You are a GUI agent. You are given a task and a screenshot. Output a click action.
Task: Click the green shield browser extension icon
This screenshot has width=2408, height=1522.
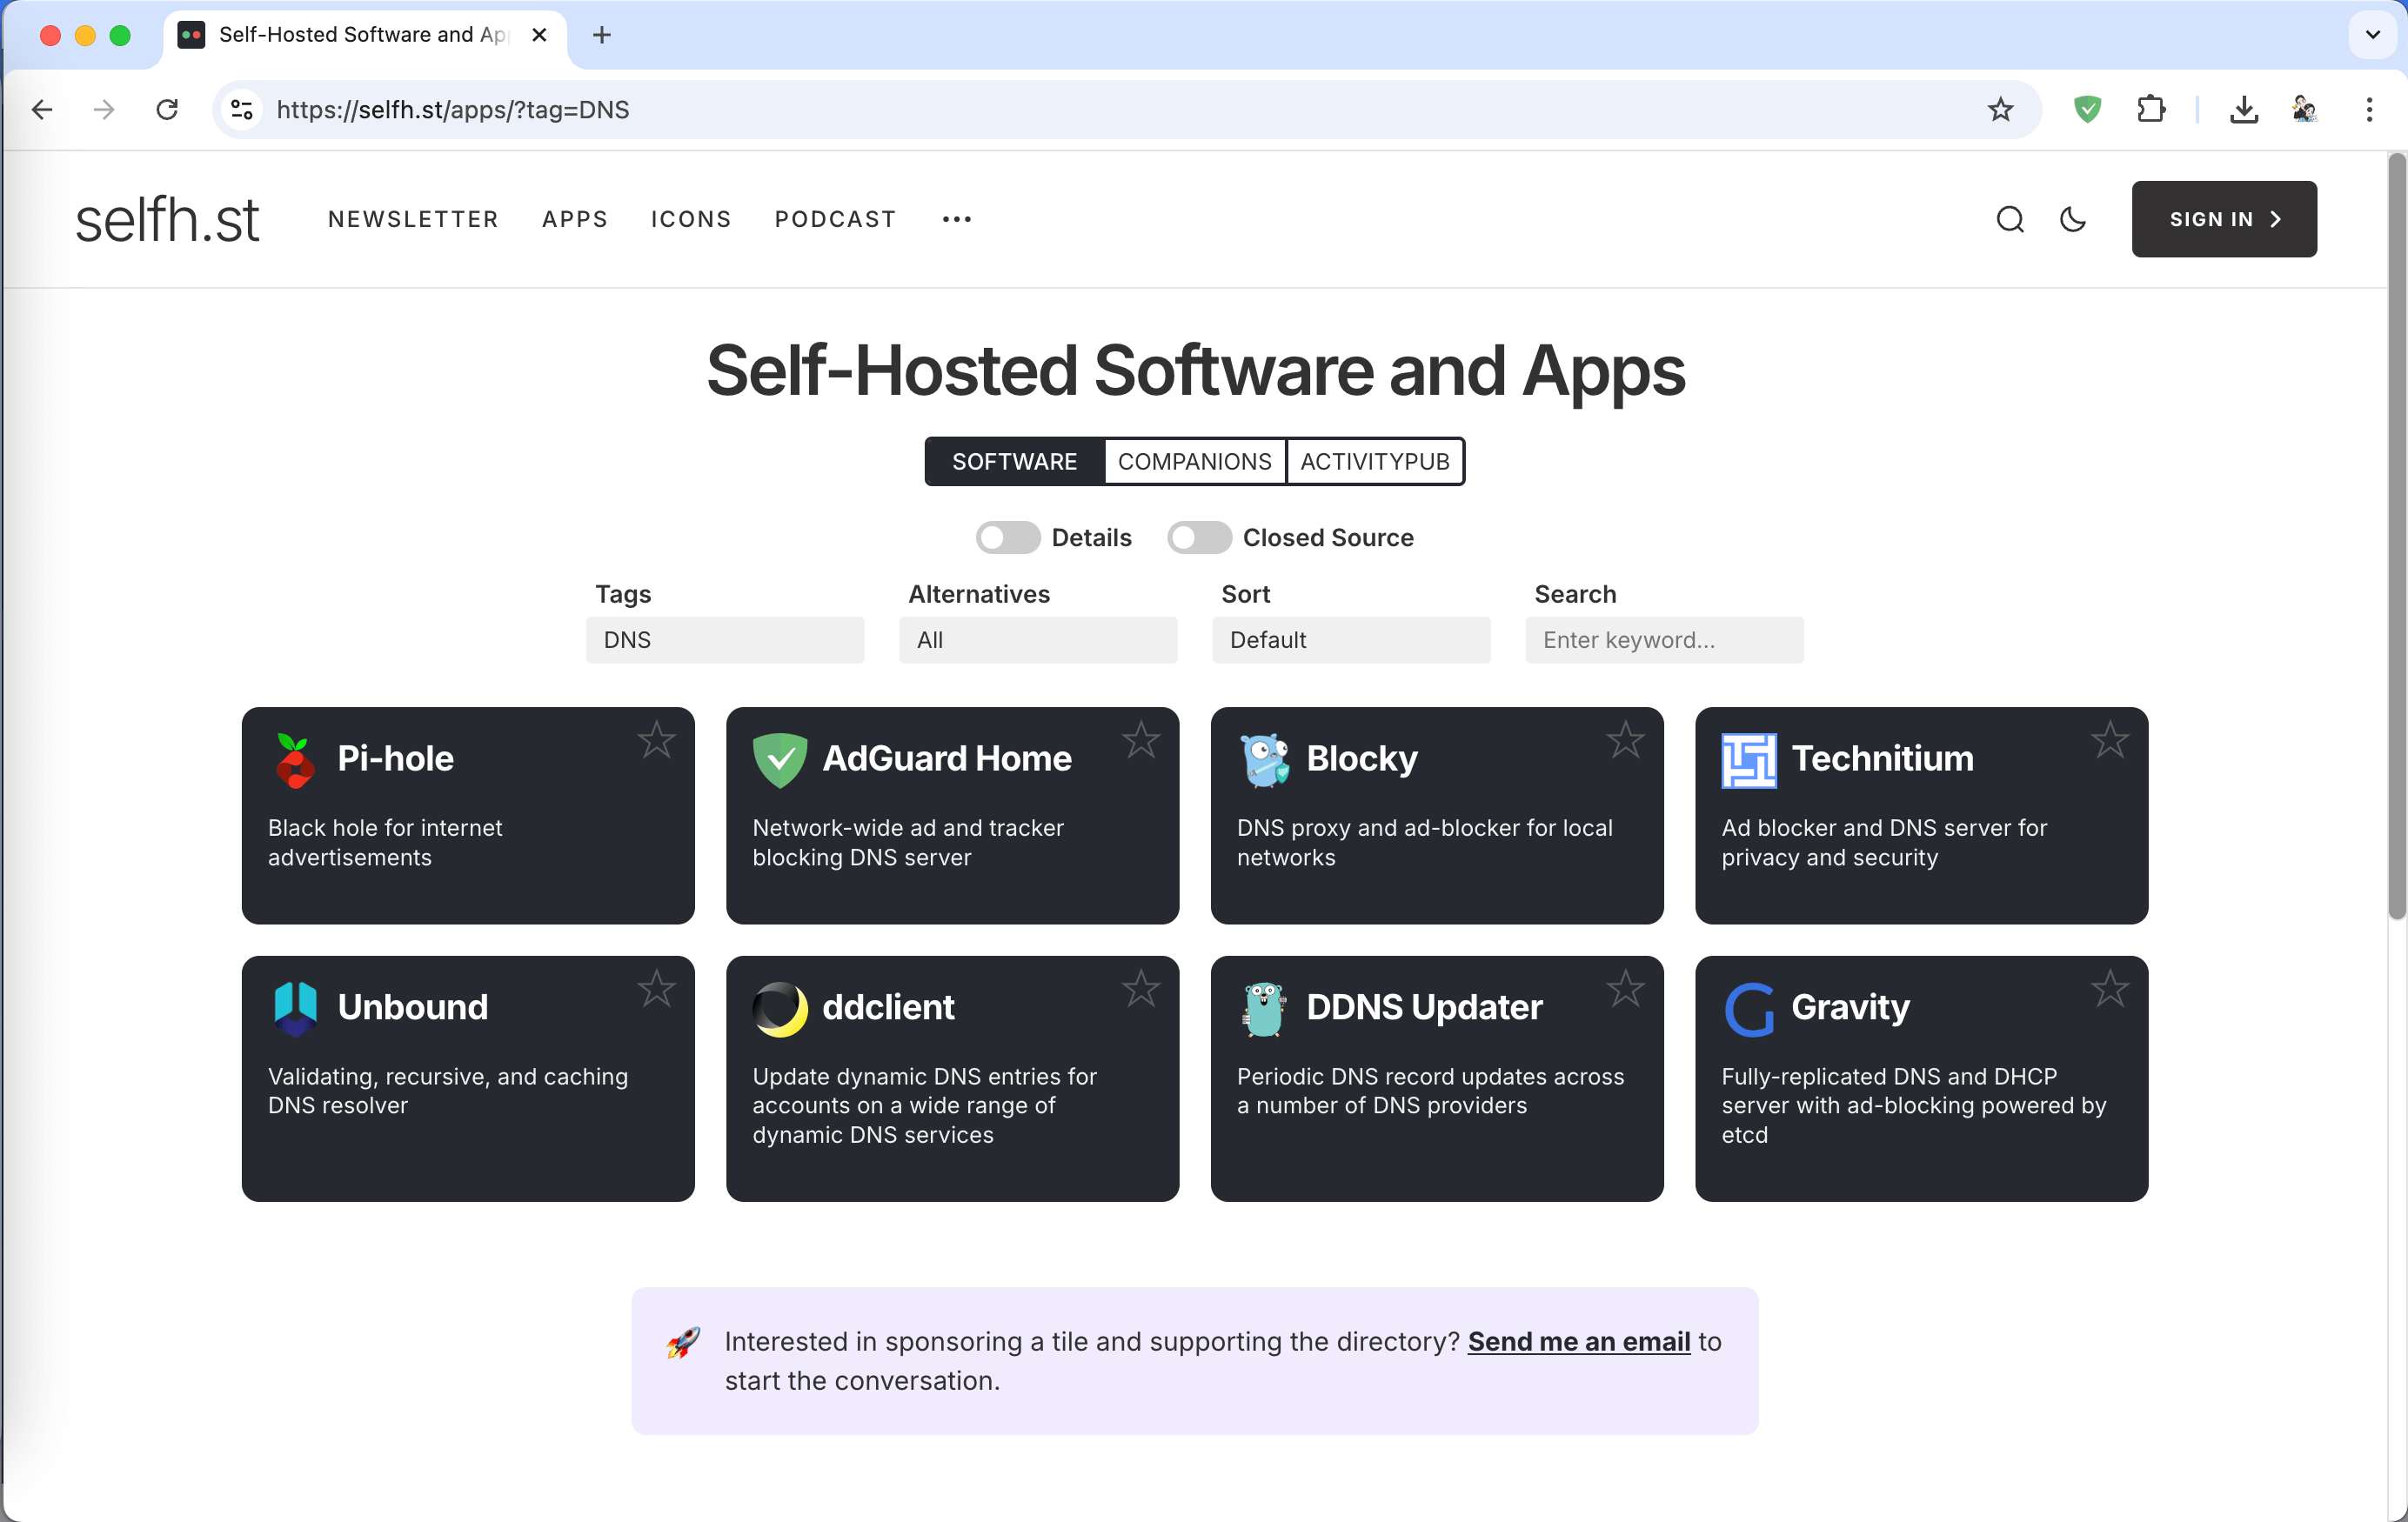point(2087,109)
